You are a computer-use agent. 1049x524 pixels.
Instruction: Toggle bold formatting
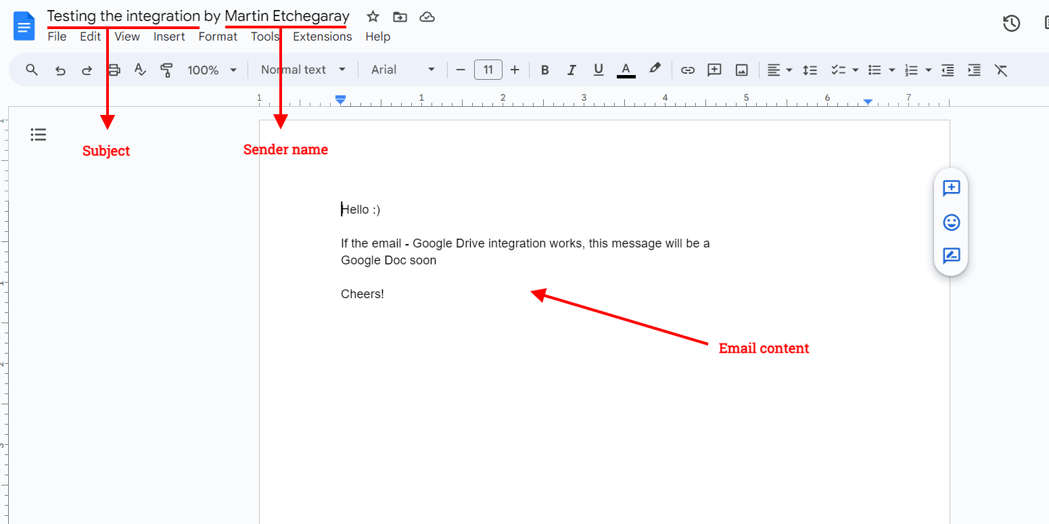544,70
